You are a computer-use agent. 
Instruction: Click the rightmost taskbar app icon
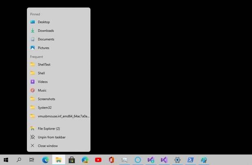click(204, 160)
